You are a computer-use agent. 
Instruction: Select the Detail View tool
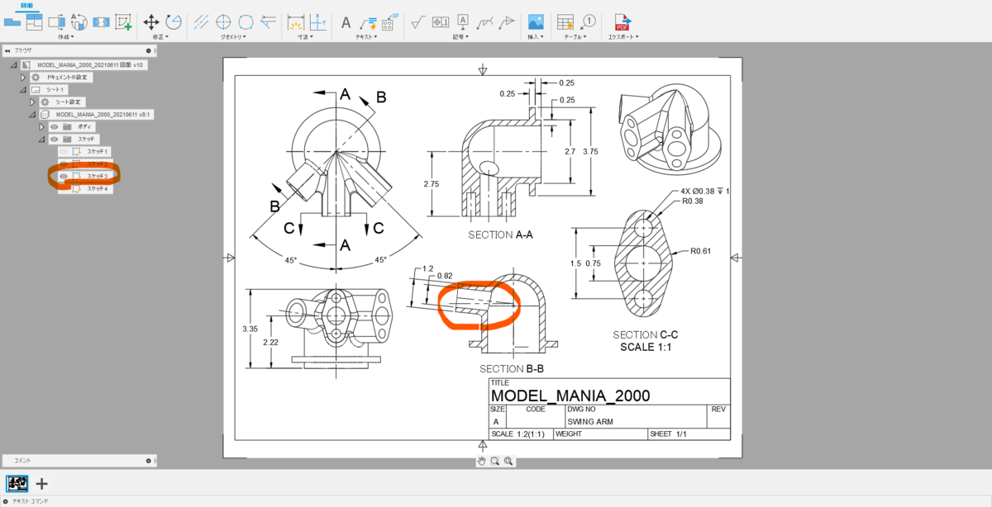point(79,21)
